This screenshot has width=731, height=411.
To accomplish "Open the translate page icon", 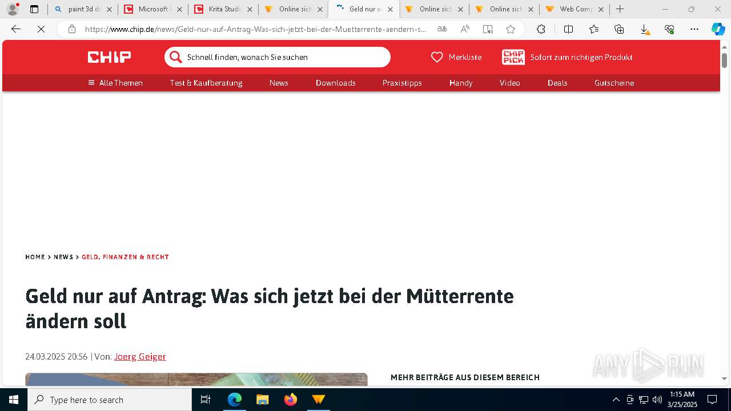I will tap(442, 29).
